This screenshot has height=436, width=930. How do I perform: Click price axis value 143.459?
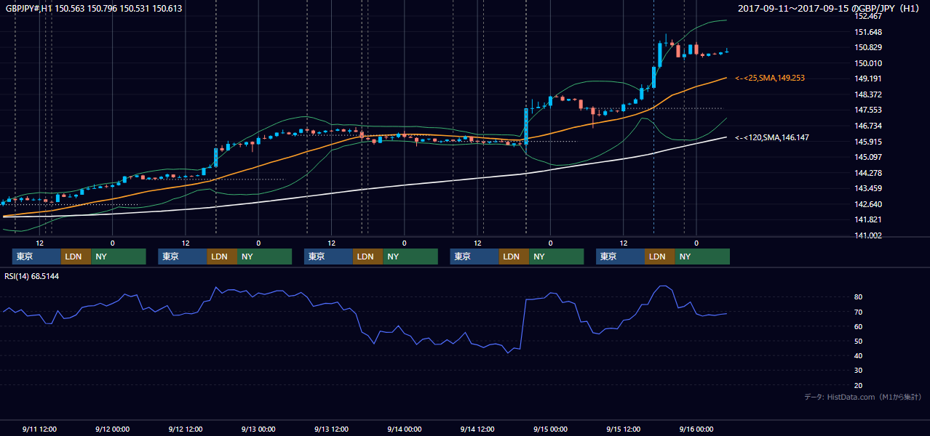tap(868, 188)
